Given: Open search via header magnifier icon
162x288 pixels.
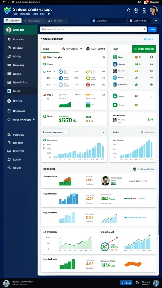Looking at the screenshot, I should pos(128,10).
